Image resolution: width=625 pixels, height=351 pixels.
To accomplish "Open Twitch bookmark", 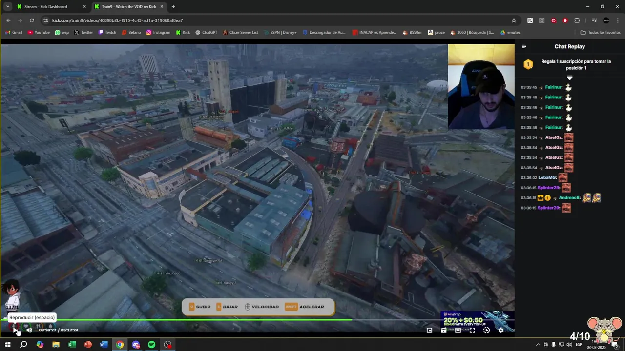I will click(107, 32).
